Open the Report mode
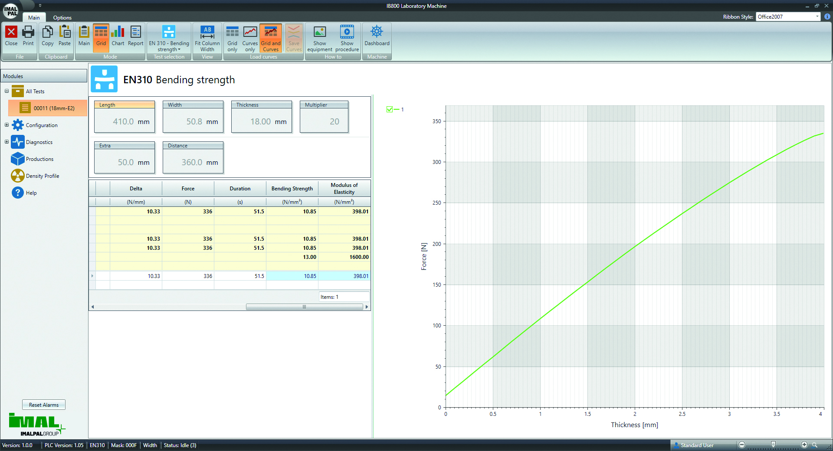 tap(136, 36)
